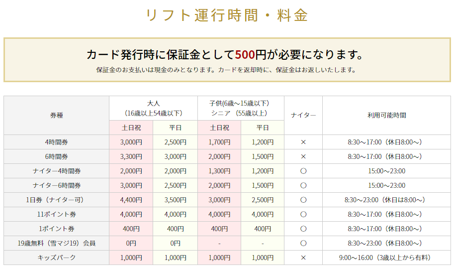
Task: Select the 4時間券 row label
Action: [57, 142]
